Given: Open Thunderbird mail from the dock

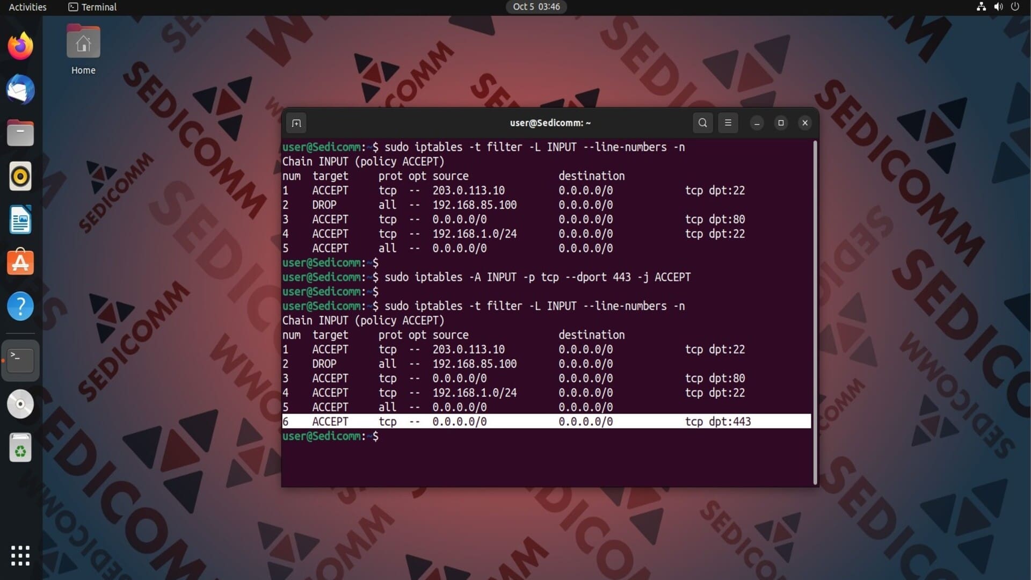Looking at the screenshot, I should click(x=20, y=90).
